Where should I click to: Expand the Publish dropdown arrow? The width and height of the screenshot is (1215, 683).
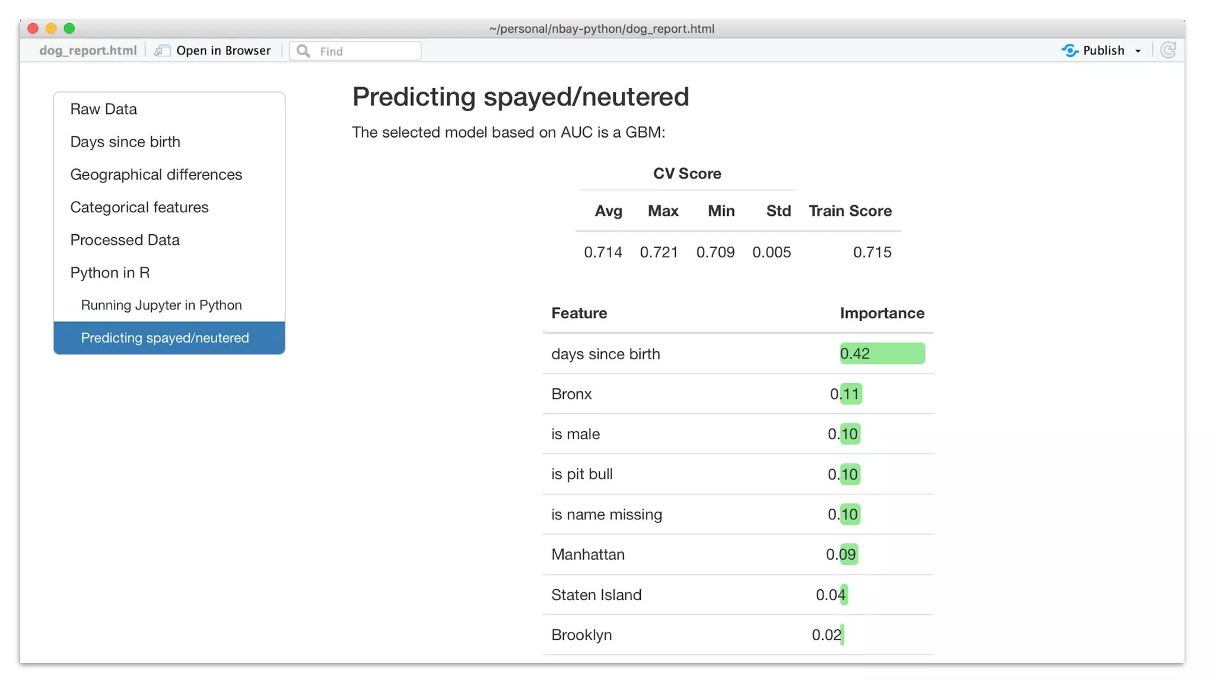(1138, 51)
